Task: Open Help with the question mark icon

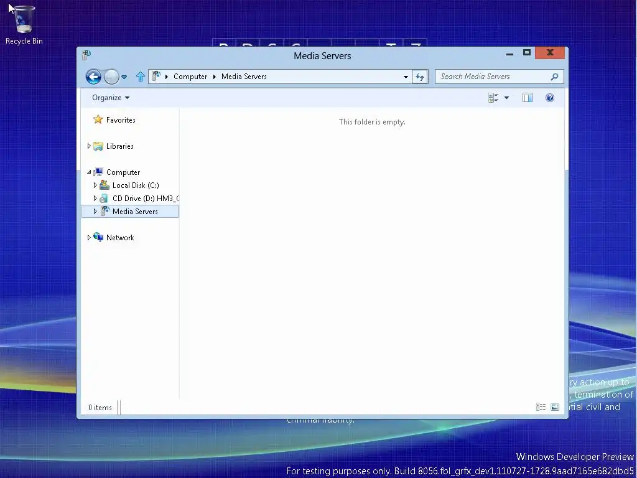Action: point(550,98)
